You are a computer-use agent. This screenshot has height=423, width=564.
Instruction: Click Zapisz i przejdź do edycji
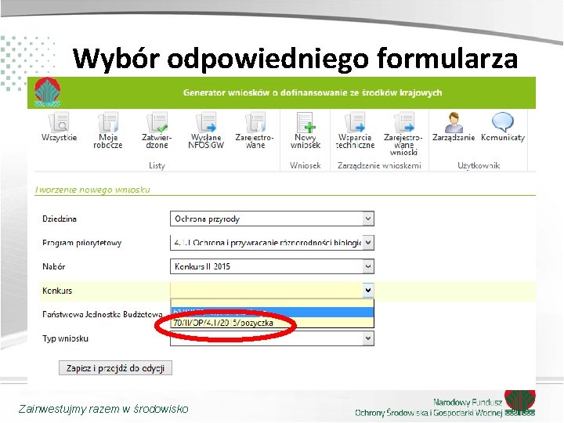(x=115, y=368)
